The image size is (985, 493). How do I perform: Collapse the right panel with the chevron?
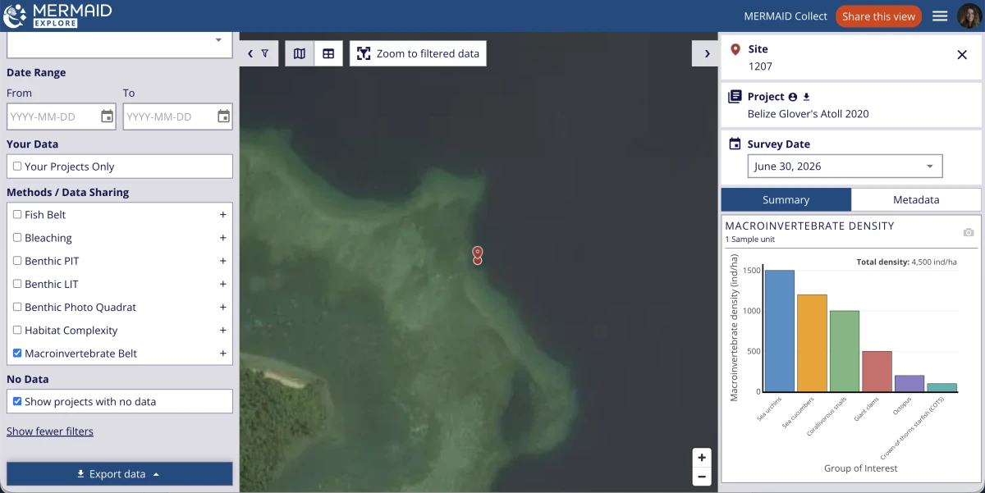707,54
